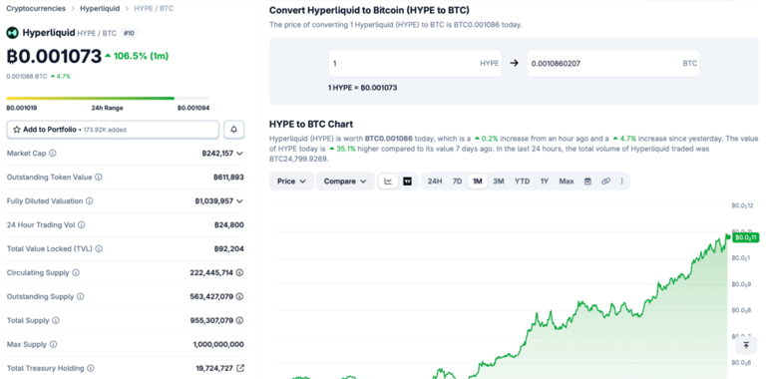Screen dimensions: 766x379
Task: Click the ₿0.001073 main price
Action: point(54,57)
